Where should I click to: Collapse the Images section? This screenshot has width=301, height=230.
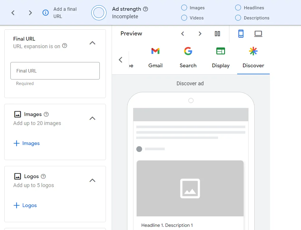(x=93, y=118)
